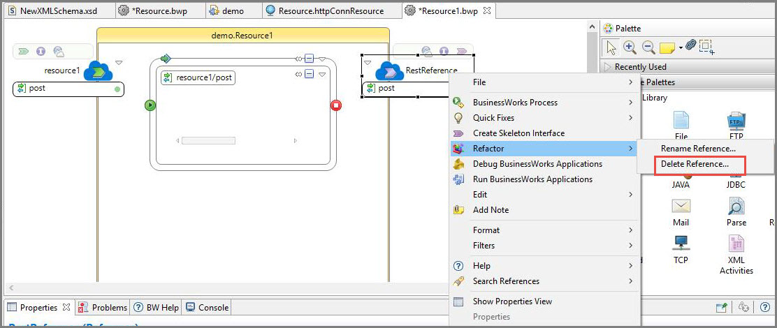Choose Show Properties View
The width and height of the screenshot is (777, 328).
coord(544,301)
